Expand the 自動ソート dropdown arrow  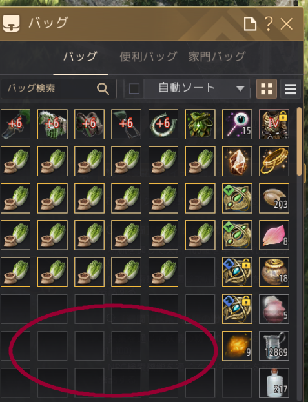pyautogui.click(x=240, y=88)
